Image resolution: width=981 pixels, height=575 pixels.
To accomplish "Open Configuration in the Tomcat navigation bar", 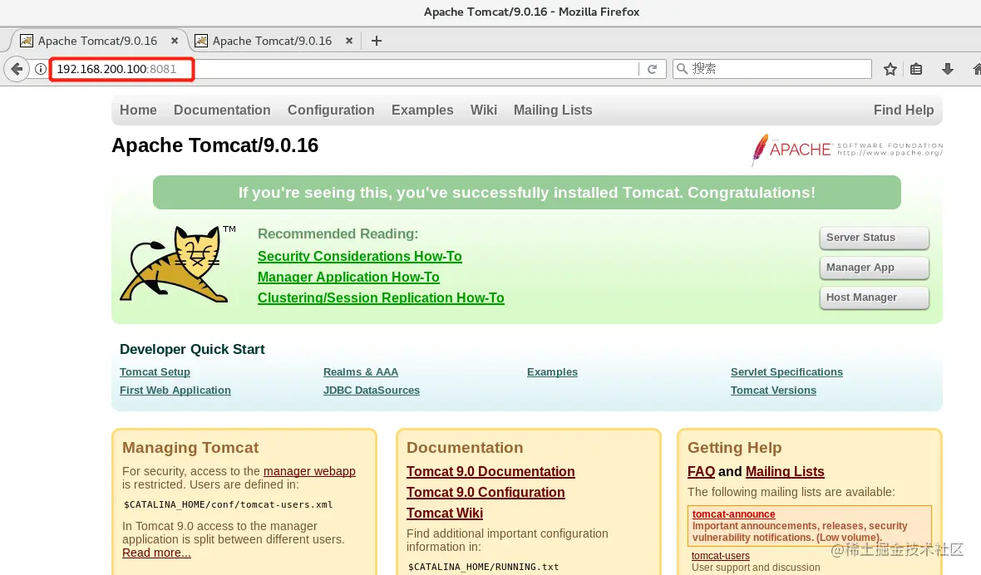I will pos(331,110).
